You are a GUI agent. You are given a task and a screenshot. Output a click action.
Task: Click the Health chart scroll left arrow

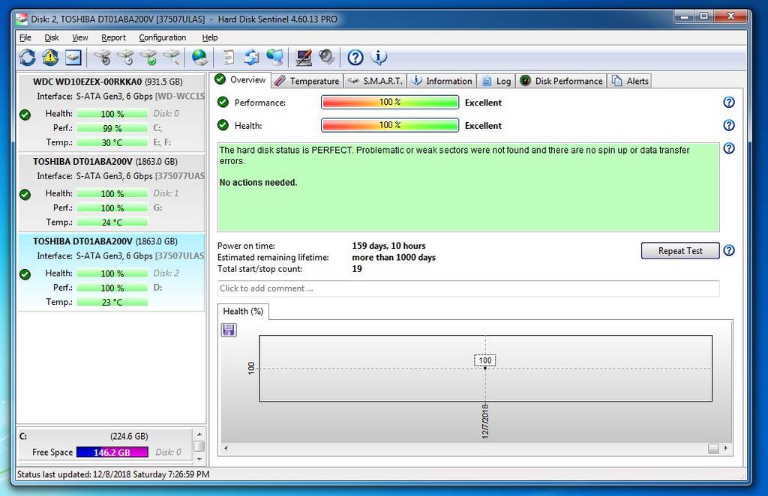tap(226, 448)
